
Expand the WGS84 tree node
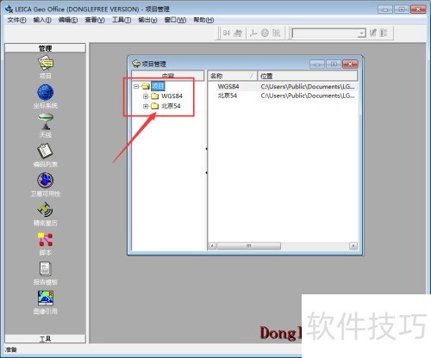(x=146, y=96)
